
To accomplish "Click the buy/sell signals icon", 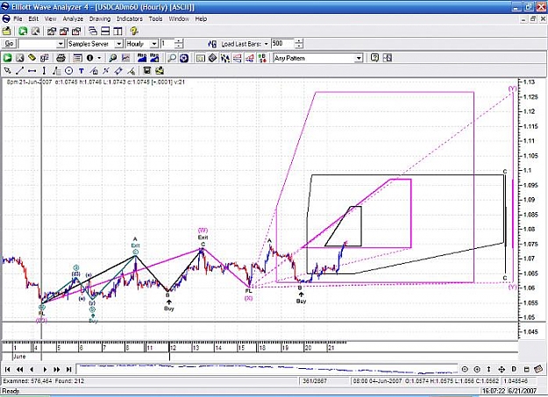I will 262,58.
